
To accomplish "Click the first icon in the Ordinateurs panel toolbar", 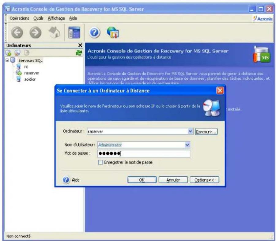I will click(8, 53).
